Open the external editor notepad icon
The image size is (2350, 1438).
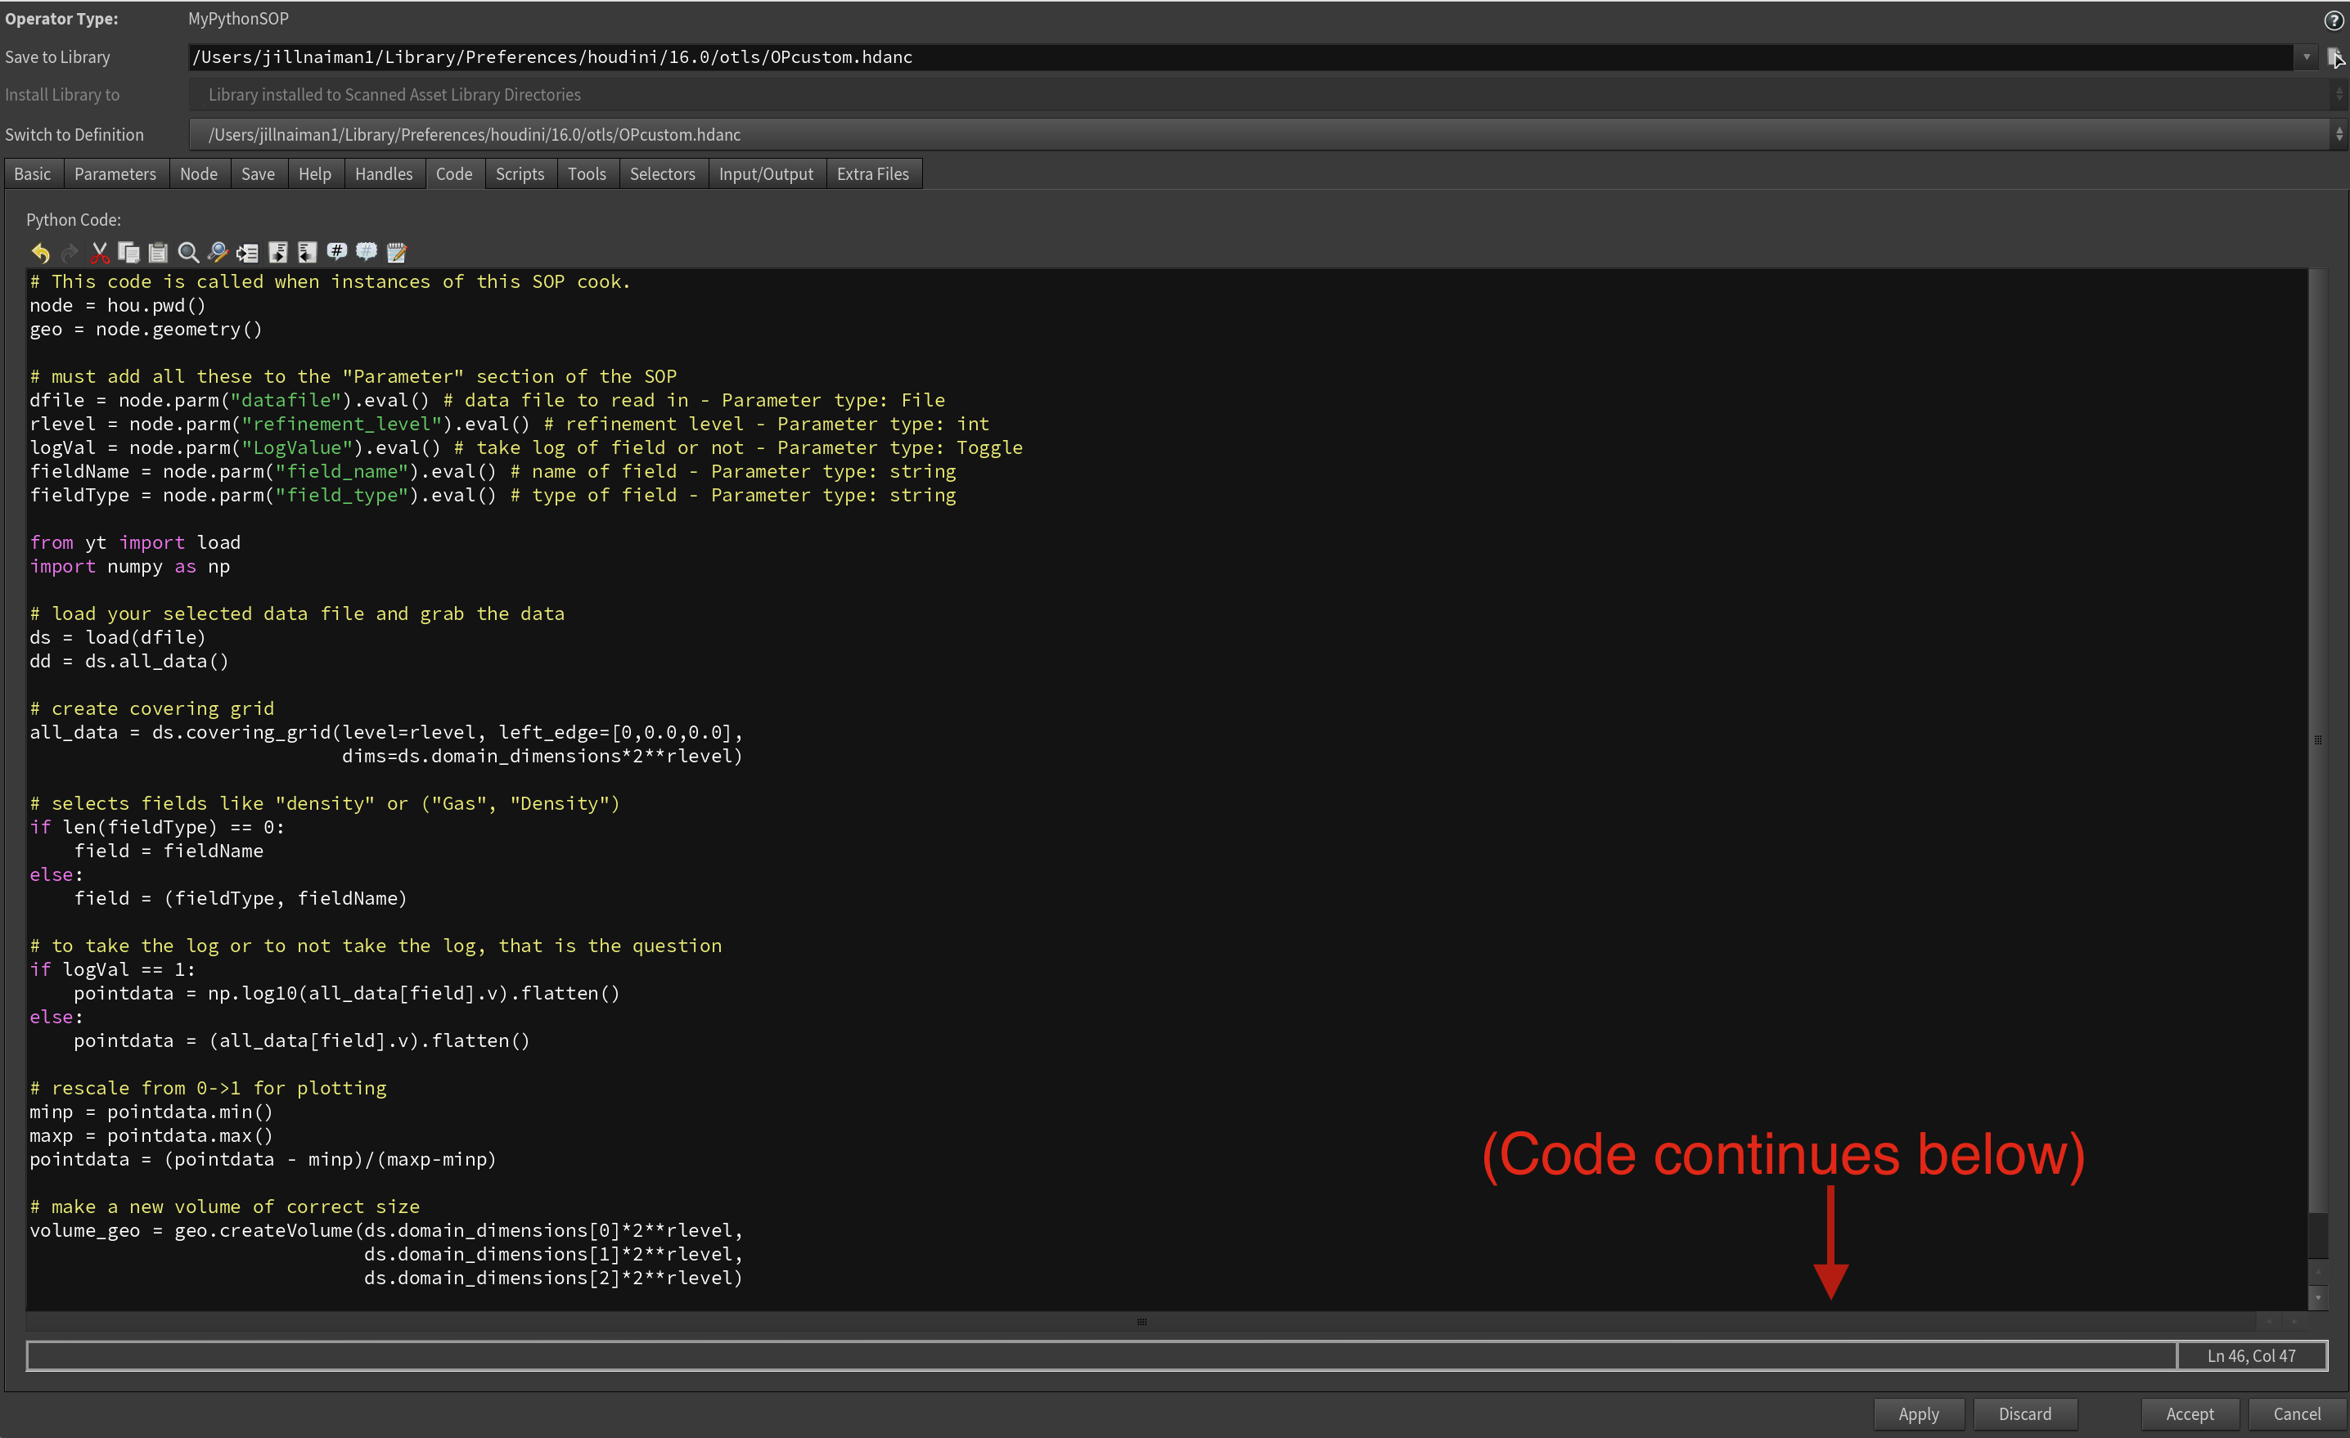397,253
